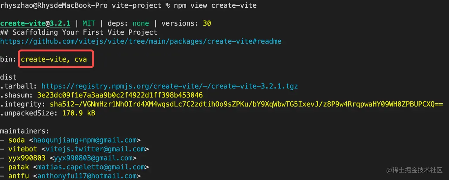Click line Scaffolding Your First Vite Project
Viewport: 449px width, 180px height.
79,33
